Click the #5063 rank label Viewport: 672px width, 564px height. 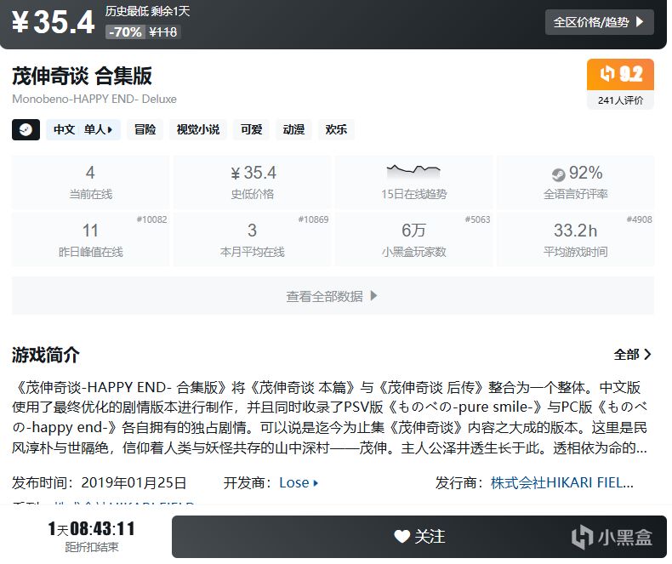(x=477, y=219)
